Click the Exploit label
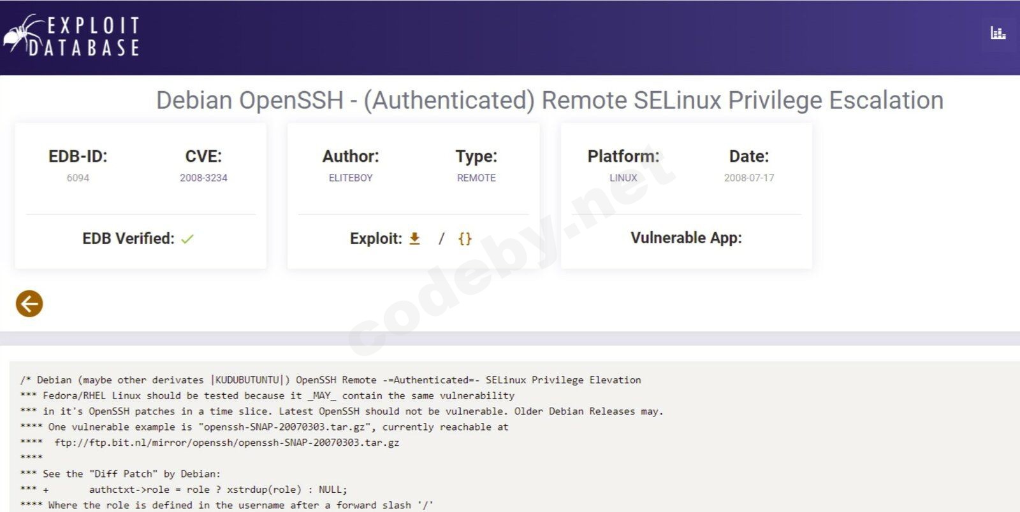1020x512 pixels. [x=376, y=238]
